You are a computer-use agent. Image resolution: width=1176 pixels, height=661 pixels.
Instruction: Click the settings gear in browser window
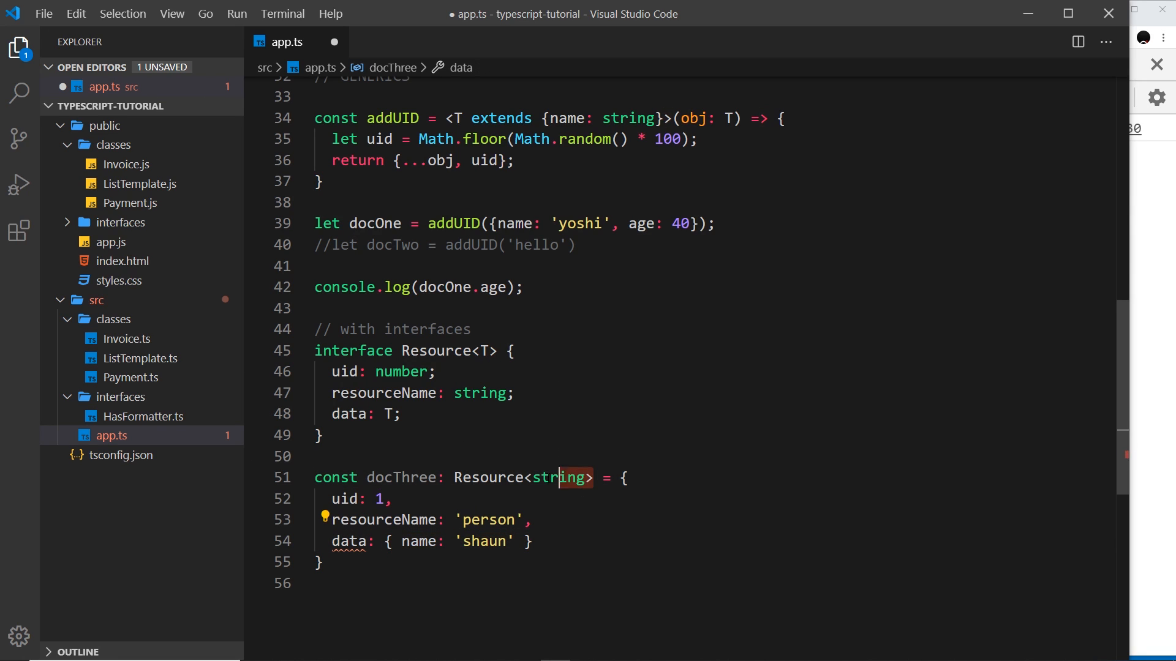[x=1156, y=97]
